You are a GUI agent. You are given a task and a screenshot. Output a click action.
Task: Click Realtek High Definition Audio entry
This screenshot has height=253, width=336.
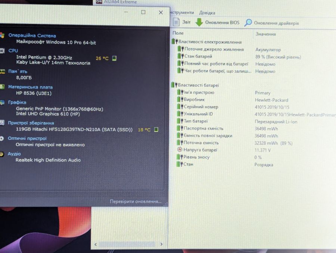48,160
